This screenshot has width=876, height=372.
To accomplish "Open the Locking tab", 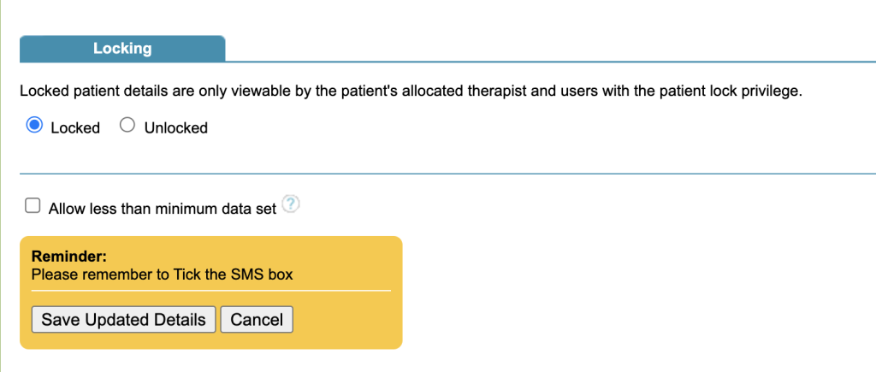I will [x=122, y=49].
